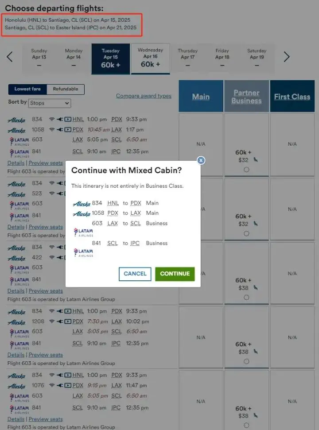Click the Alaska logo in the dialog's first row
The height and width of the screenshot is (430, 319).
pyautogui.click(x=82, y=204)
